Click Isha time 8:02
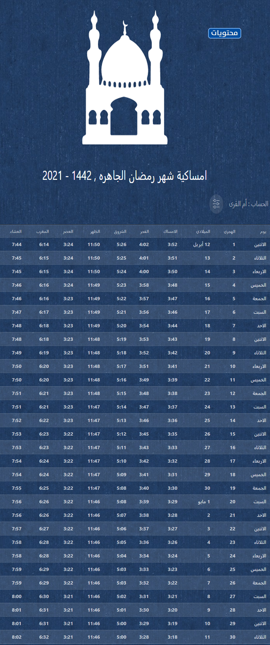The width and height of the screenshot is (270, 645). click(x=17, y=637)
